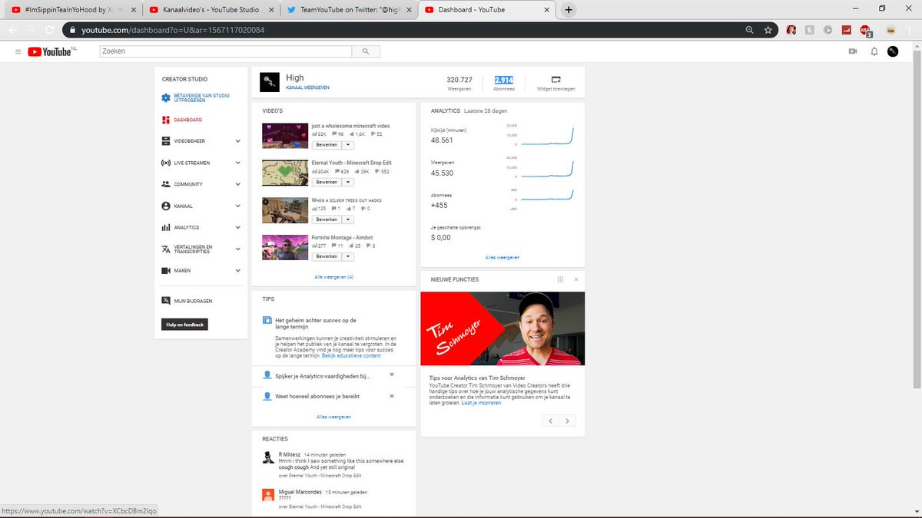Switch to the TeamYouTube Twitter tab
Viewport: 922px width, 518px height.
click(348, 10)
